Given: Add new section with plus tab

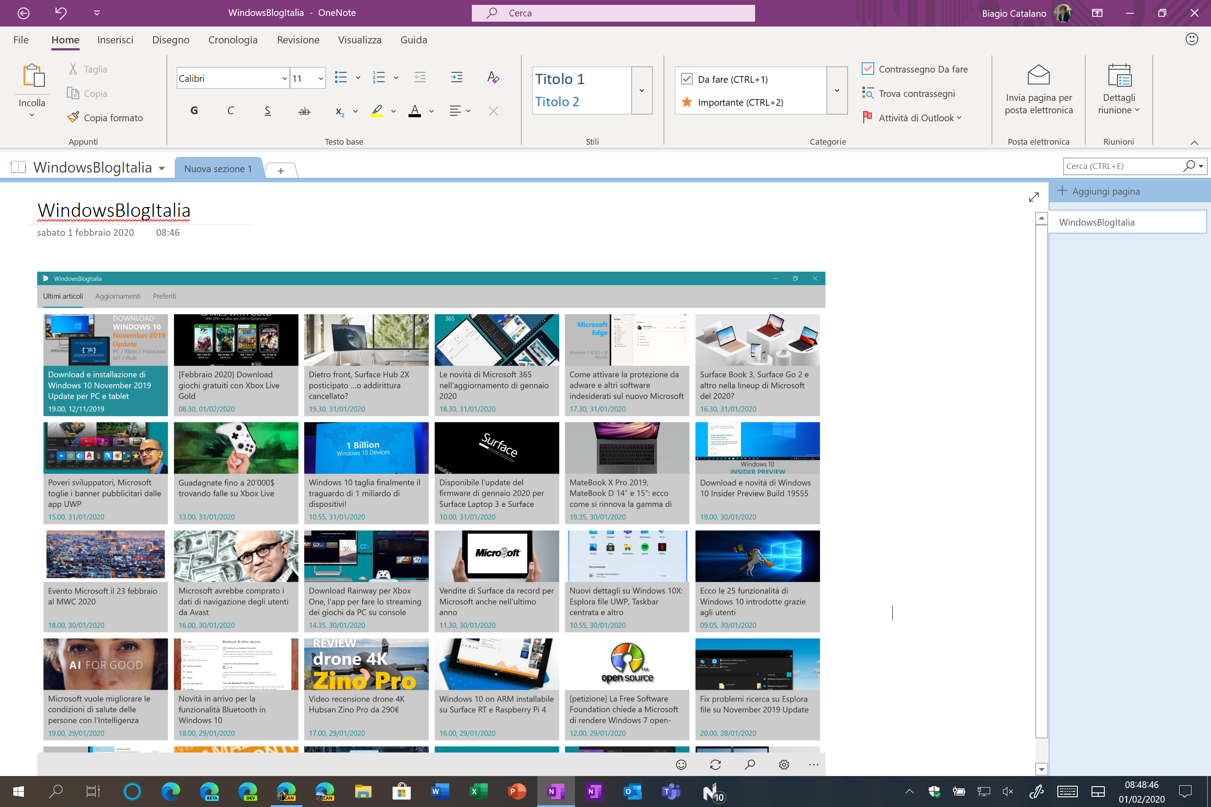Looking at the screenshot, I should coord(281,170).
